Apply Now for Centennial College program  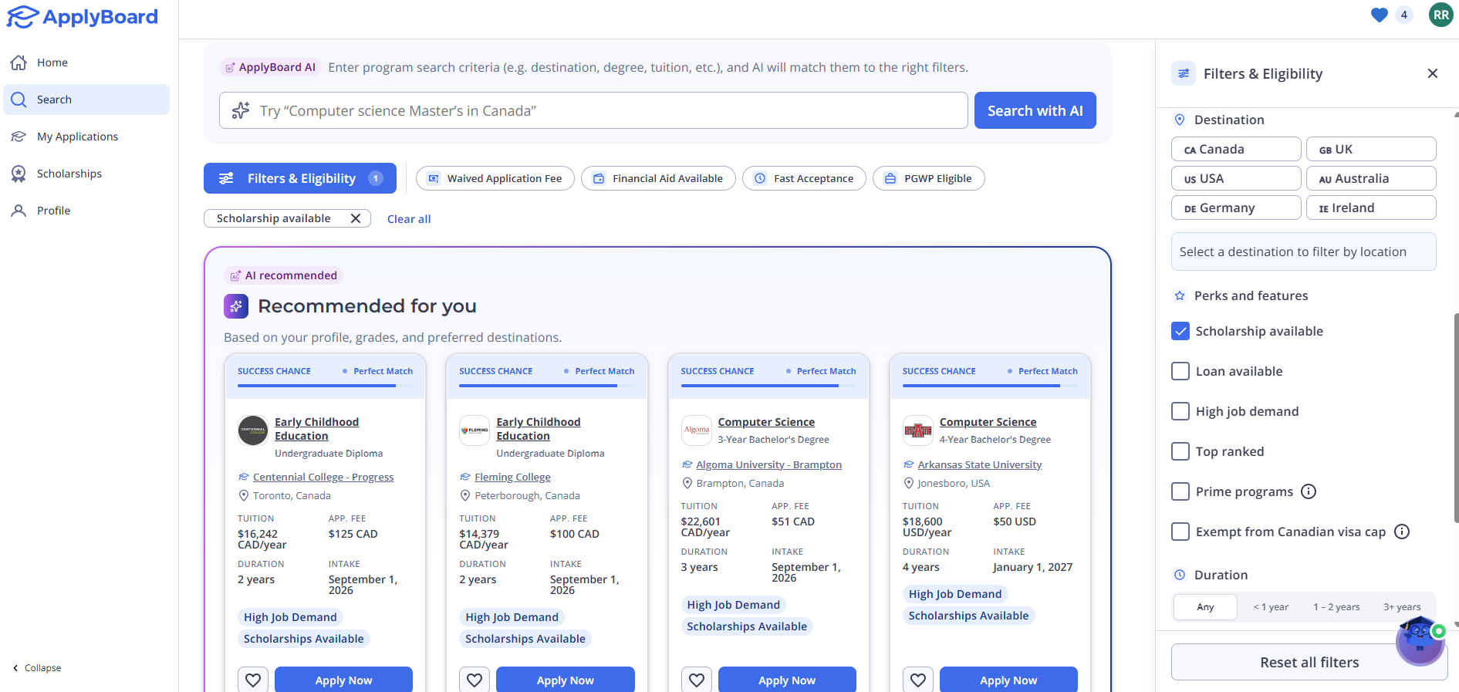343,680
